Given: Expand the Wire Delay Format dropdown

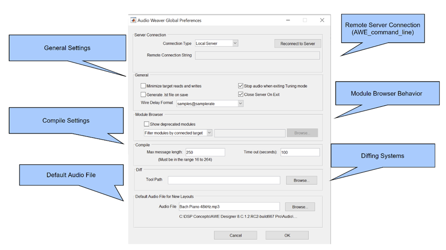Looking at the screenshot, I should coord(209,104).
